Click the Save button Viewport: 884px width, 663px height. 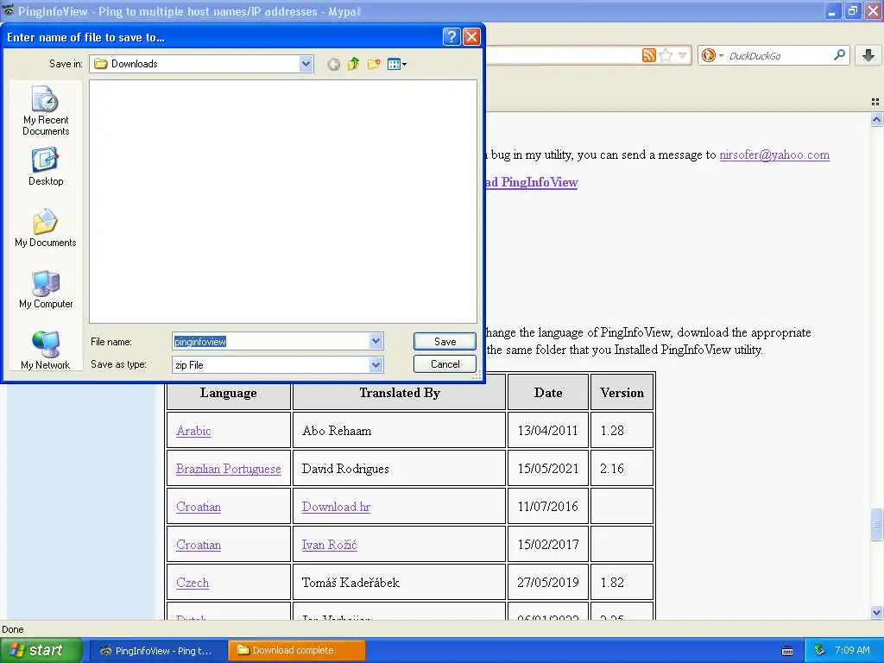(x=445, y=341)
